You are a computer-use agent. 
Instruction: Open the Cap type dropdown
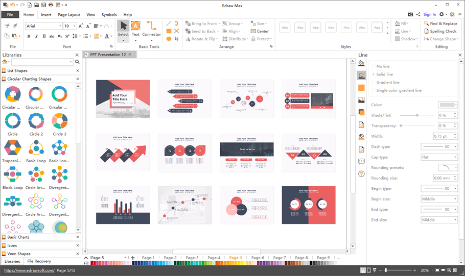click(439, 157)
